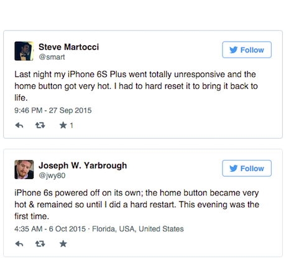Retweet Joseph W. Yarbrough's tweet
This screenshot has height=279, width=286.
coord(40,244)
